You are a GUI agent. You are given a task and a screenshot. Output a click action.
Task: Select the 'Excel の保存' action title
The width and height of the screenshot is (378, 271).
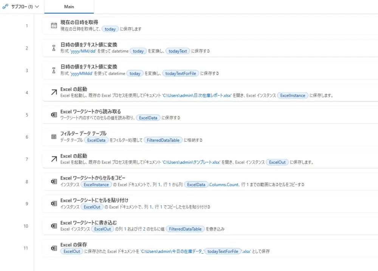click(x=74, y=245)
